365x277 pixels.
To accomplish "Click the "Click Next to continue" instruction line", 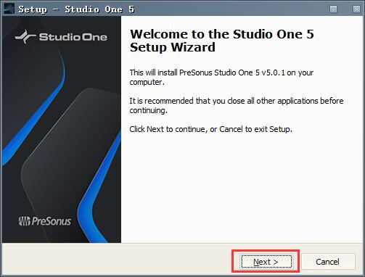I will [210, 129].
